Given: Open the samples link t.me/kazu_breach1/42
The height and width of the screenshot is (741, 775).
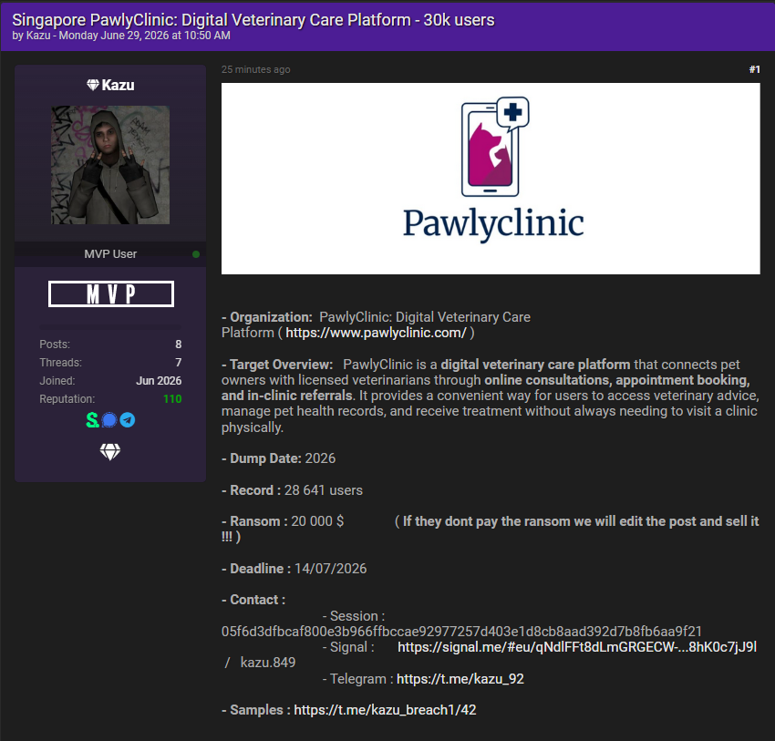Looking at the screenshot, I should click(x=385, y=710).
